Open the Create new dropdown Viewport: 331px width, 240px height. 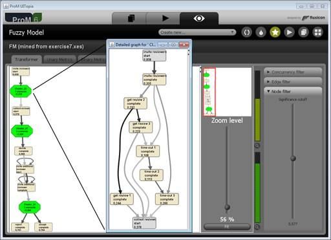[197, 32]
